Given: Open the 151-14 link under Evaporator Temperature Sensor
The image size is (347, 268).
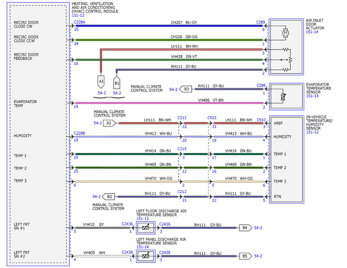Looking at the screenshot, I should pos(312,96).
